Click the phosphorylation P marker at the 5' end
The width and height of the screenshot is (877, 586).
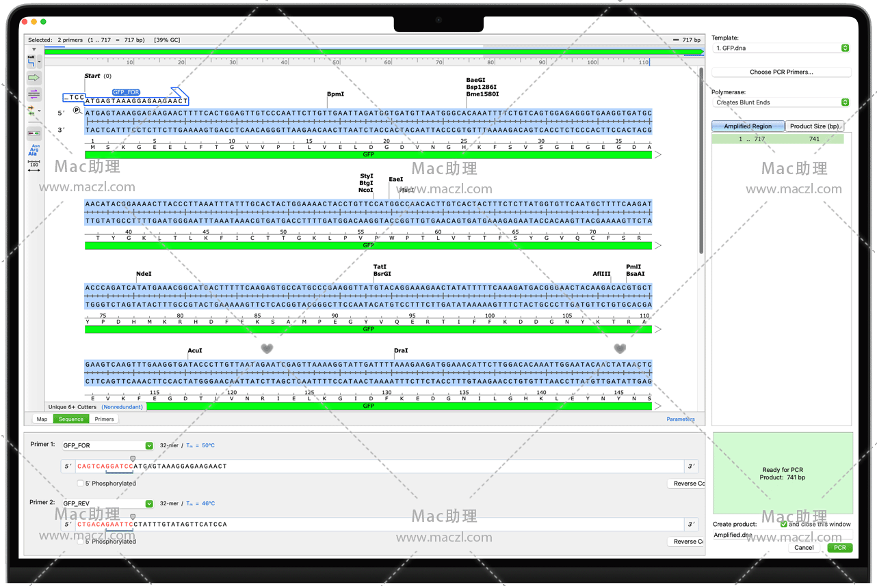click(x=77, y=111)
